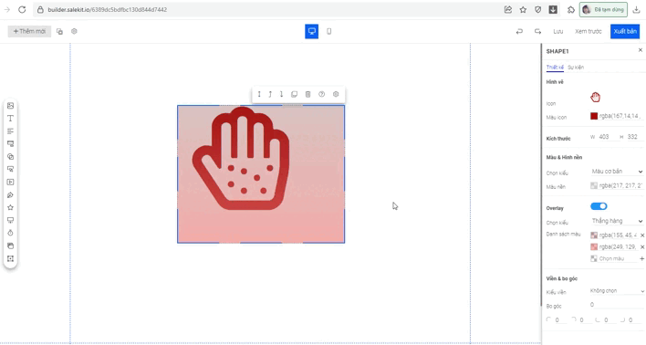Screen dimensions: 646x345
Task: Turn off the Overlay toggle
Action: [599, 206]
